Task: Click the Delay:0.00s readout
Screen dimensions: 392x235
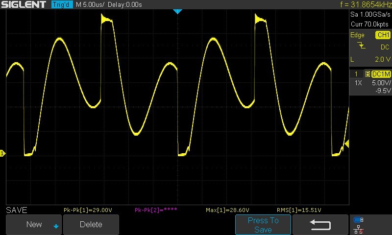Action: pos(125,5)
